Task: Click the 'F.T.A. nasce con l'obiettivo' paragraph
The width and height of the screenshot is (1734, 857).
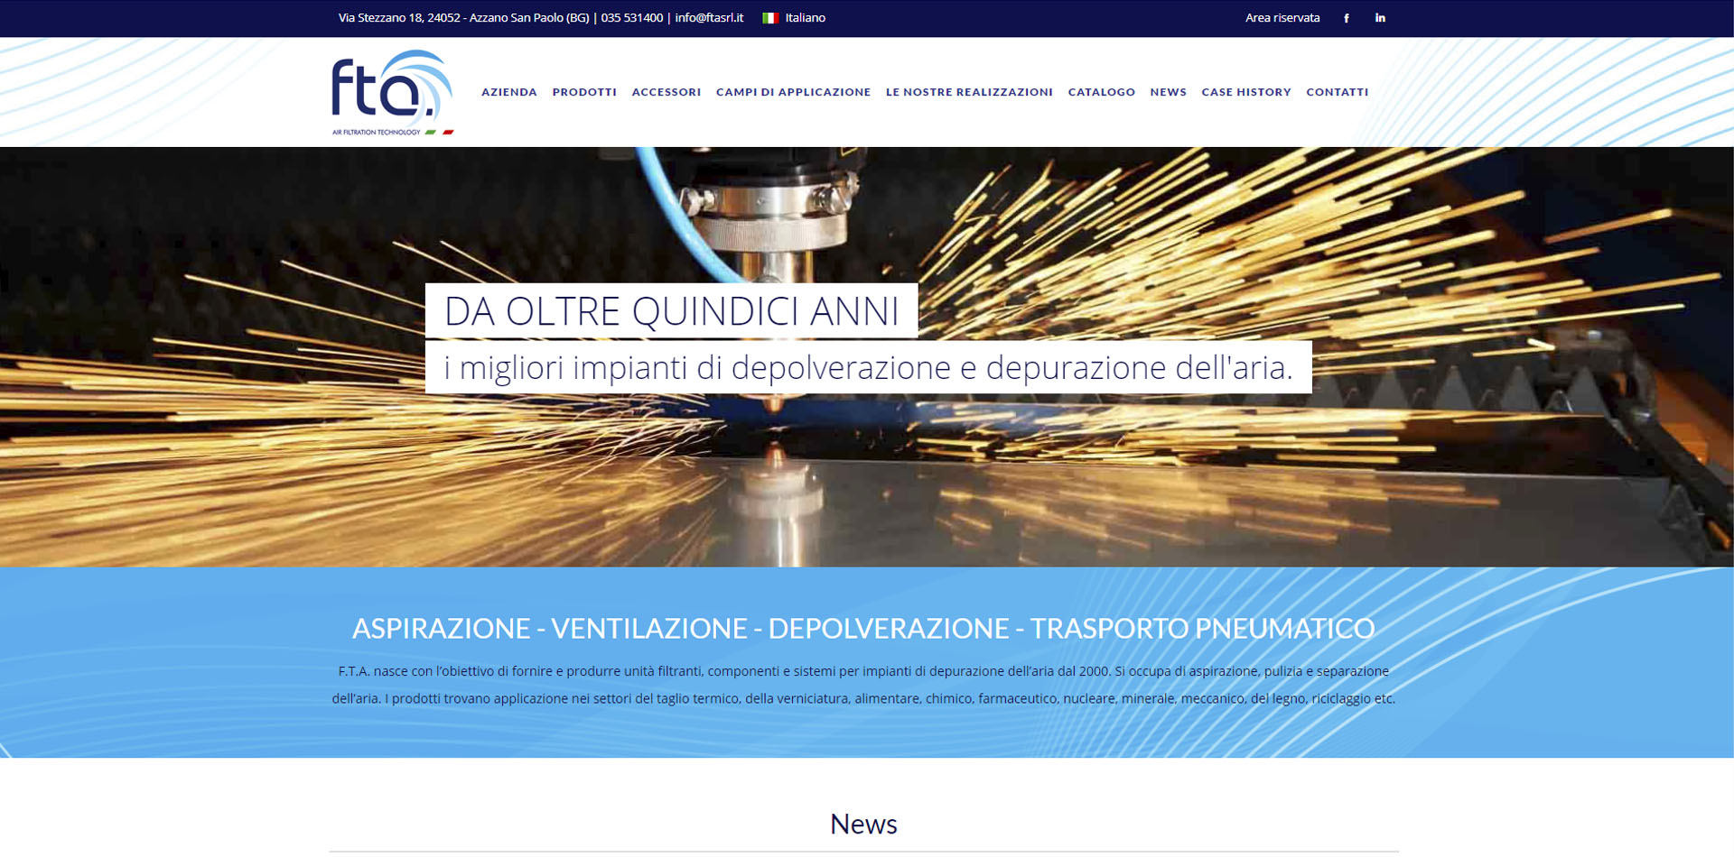Action: [863, 685]
